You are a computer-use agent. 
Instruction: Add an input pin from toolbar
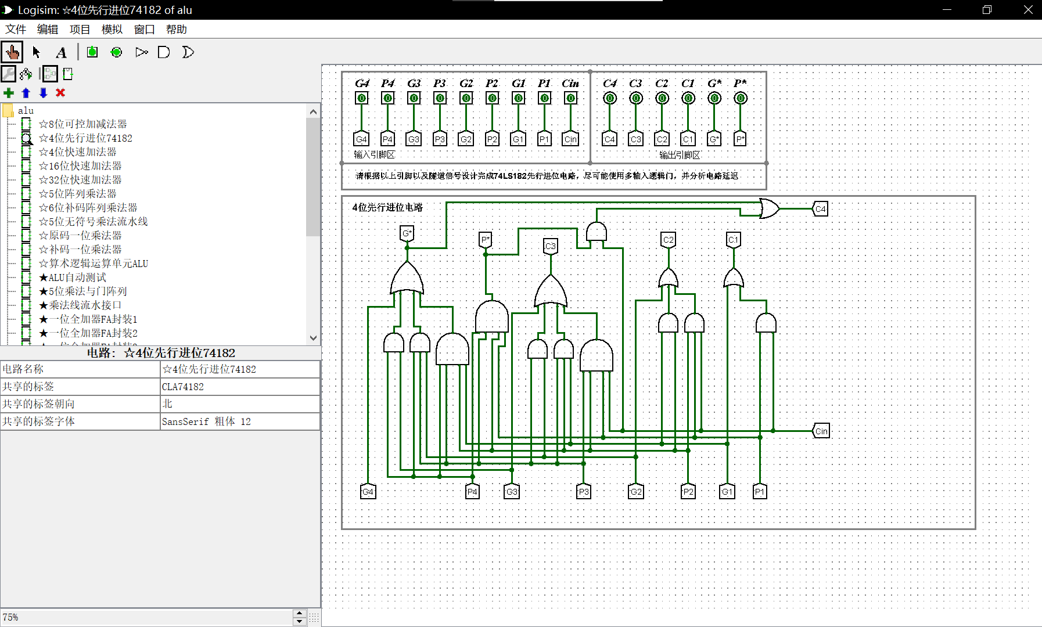coord(92,52)
